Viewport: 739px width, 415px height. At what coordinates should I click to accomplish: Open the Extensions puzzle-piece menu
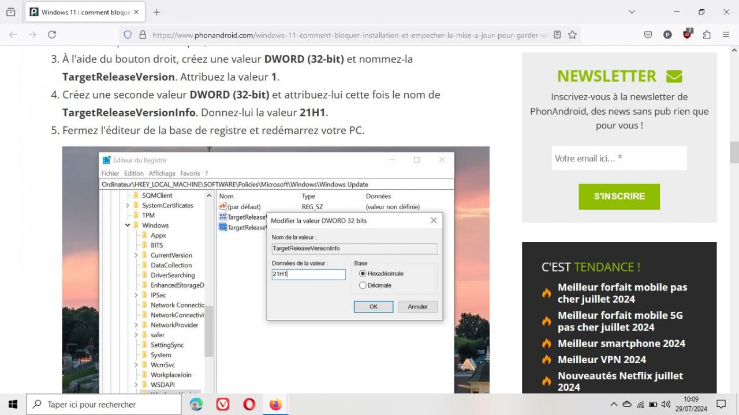point(707,35)
